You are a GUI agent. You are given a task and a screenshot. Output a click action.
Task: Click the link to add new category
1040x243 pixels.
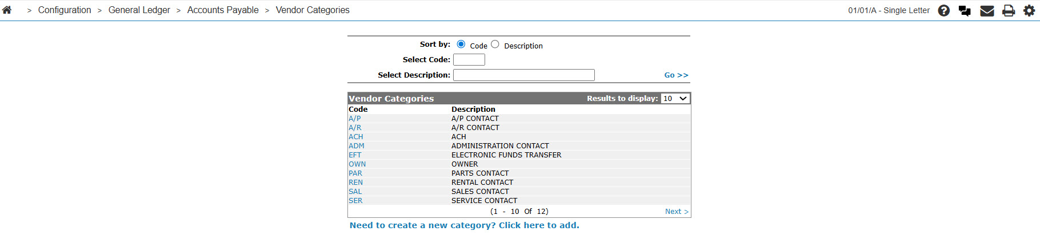click(465, 225)
